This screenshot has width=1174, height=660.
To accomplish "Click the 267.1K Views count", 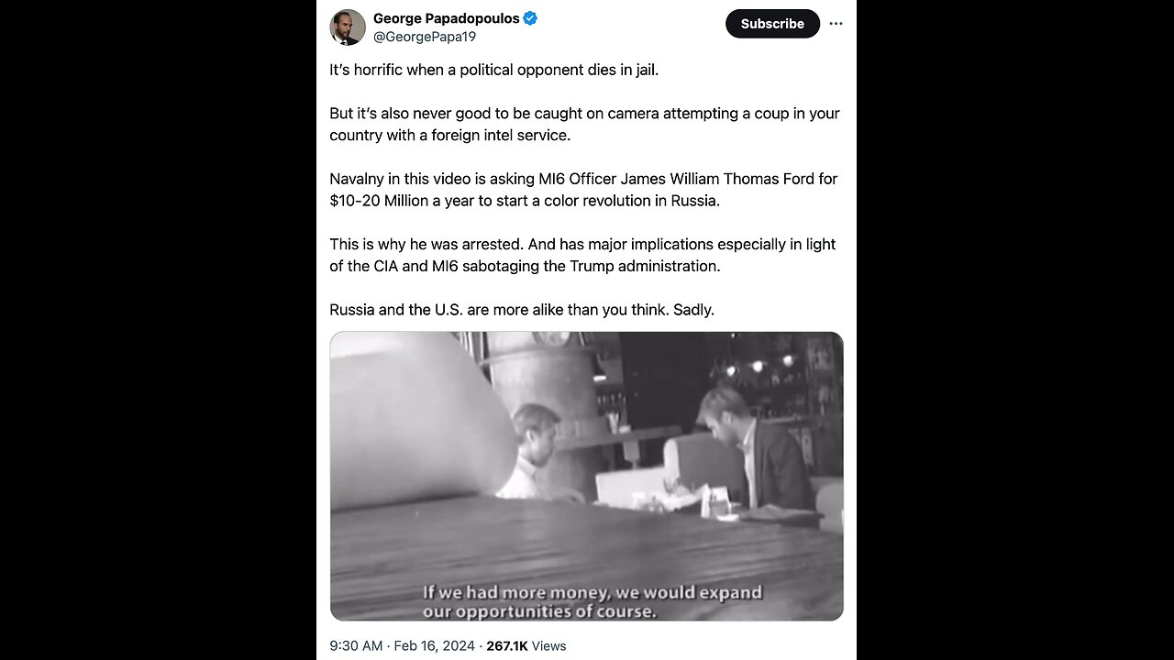I will (526, 645).
